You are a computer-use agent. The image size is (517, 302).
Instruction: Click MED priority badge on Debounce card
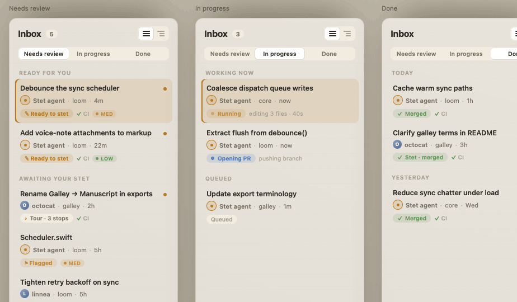104,114
